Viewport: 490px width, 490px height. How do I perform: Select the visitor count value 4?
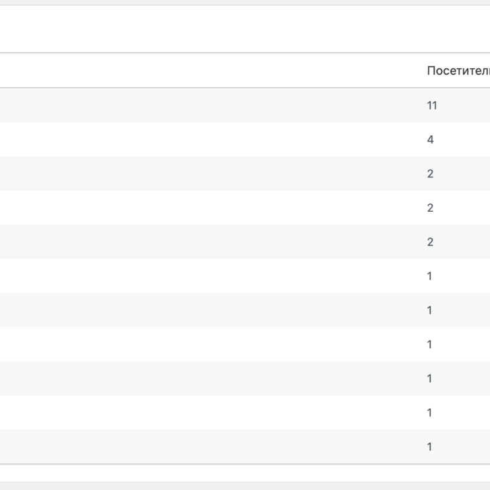pos(430,139)
